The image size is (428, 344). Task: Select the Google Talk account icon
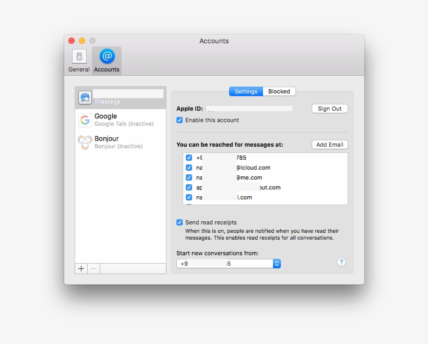point(85,120)
